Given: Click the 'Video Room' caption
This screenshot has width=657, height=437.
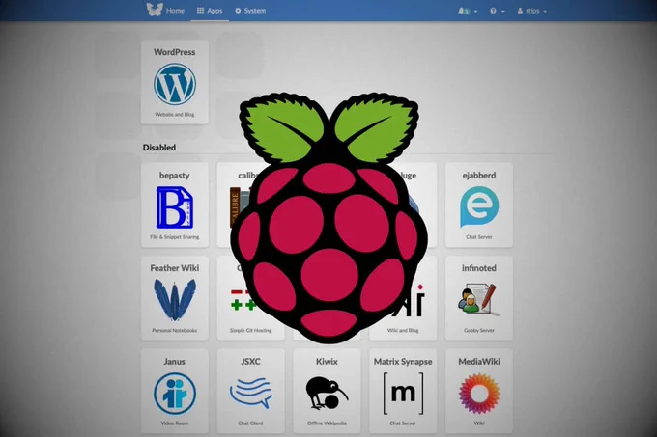Looking at the screenshot, I should coord(174,423).
